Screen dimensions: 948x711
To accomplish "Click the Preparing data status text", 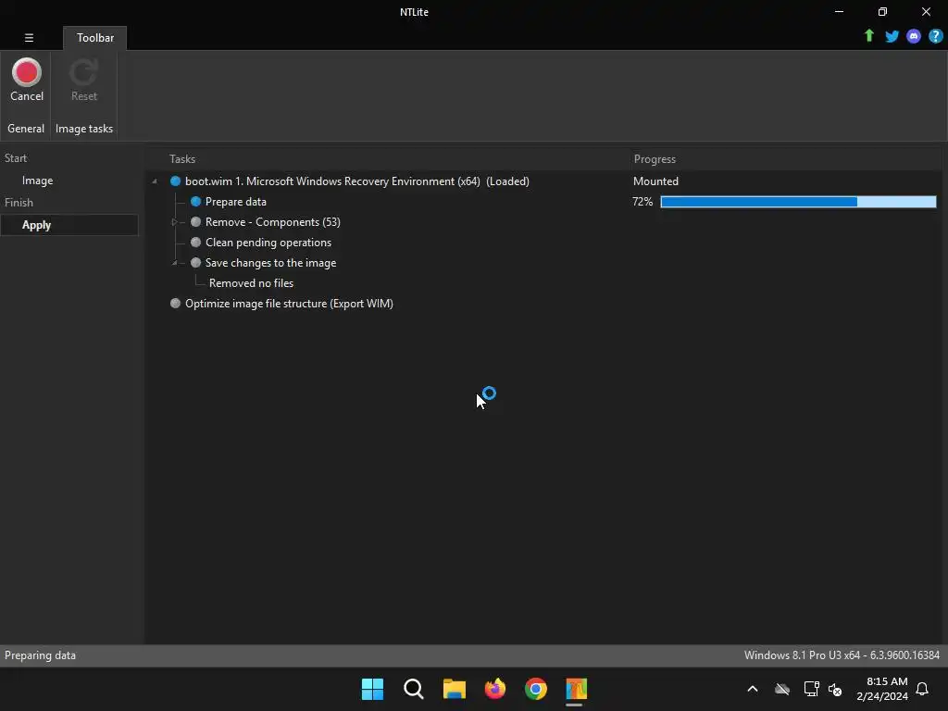I will click(x=40, y=655).
